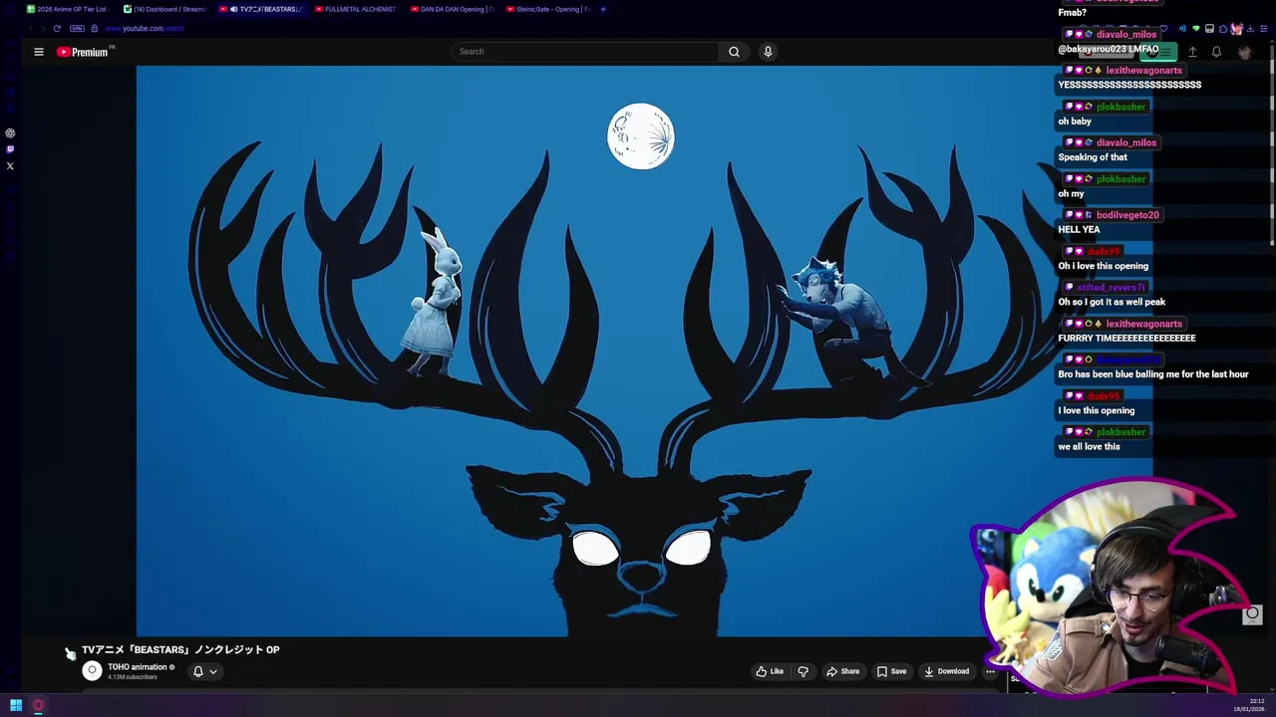Open the browser extensions cube icon

(1223, 28)
